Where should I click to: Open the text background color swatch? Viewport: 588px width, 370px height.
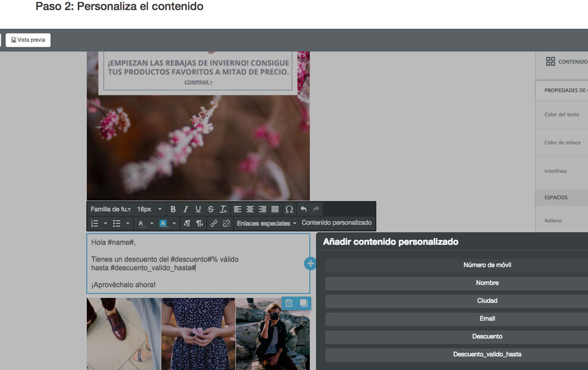(164, 223)
